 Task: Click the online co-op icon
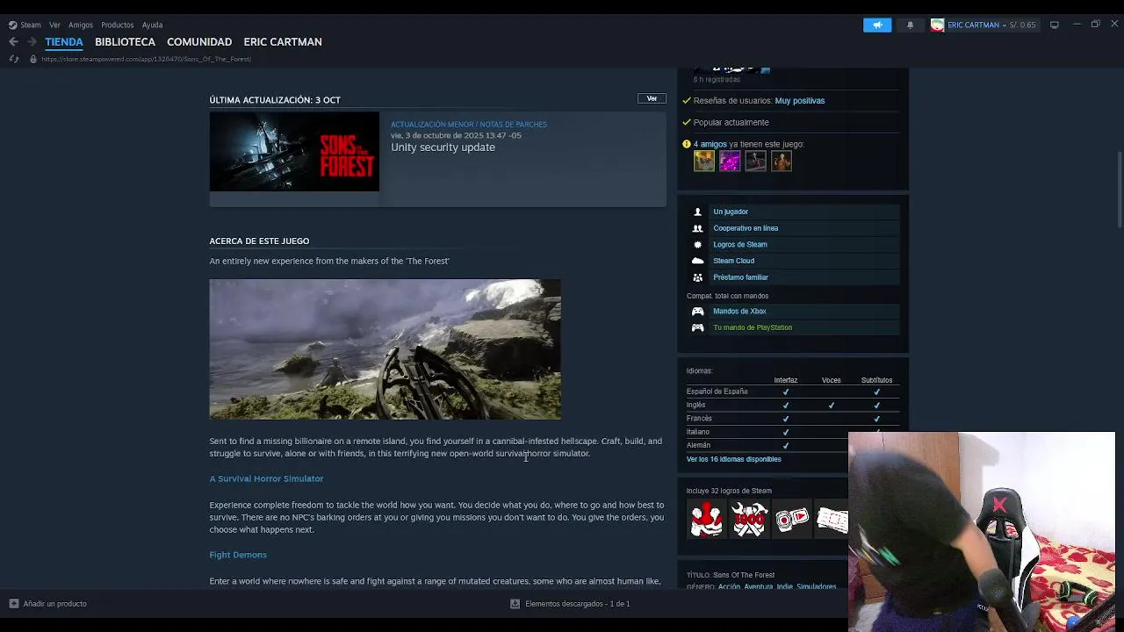click(697, 228)
